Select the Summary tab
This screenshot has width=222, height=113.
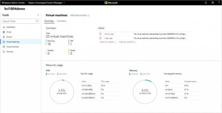(x=49, y=21)
